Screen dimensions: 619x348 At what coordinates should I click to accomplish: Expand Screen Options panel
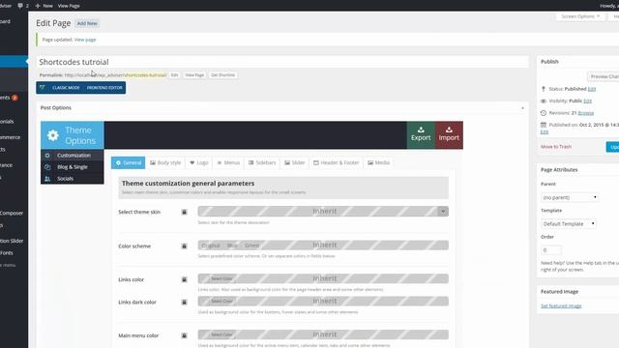pos(580,16)
